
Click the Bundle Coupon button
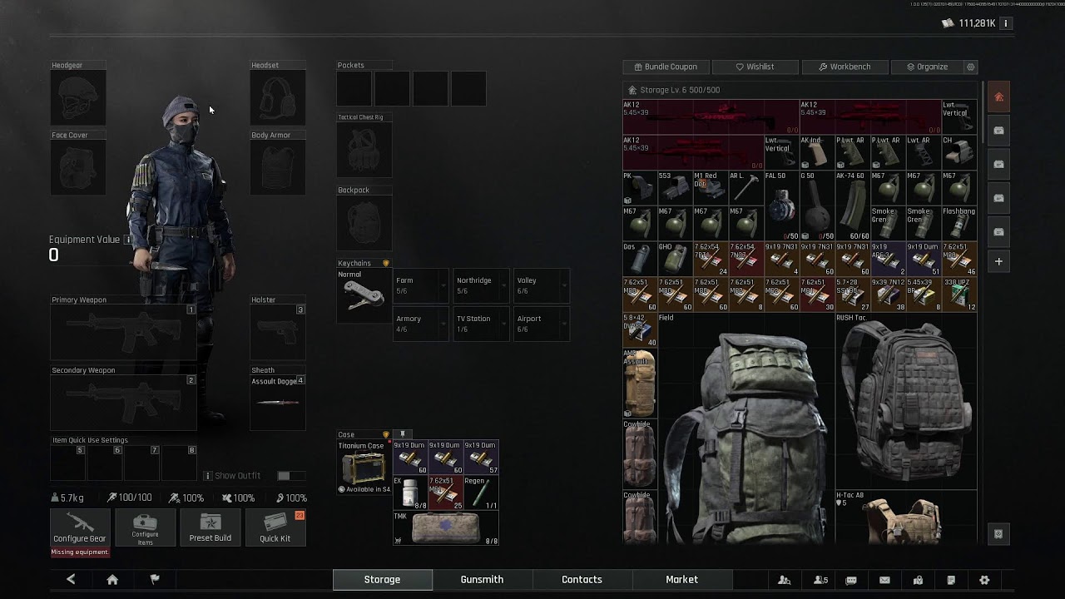point(666,67)
